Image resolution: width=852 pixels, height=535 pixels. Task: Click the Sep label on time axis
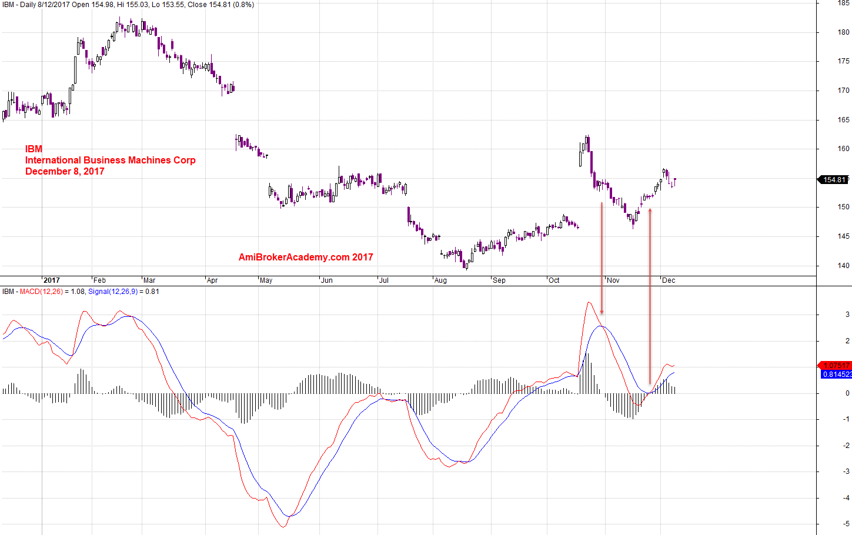pos(499,280)
